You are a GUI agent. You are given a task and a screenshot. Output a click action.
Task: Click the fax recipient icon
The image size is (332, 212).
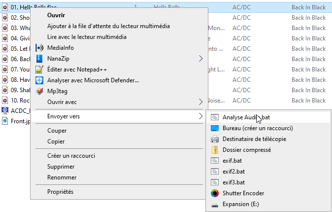[x=214, y=139]
